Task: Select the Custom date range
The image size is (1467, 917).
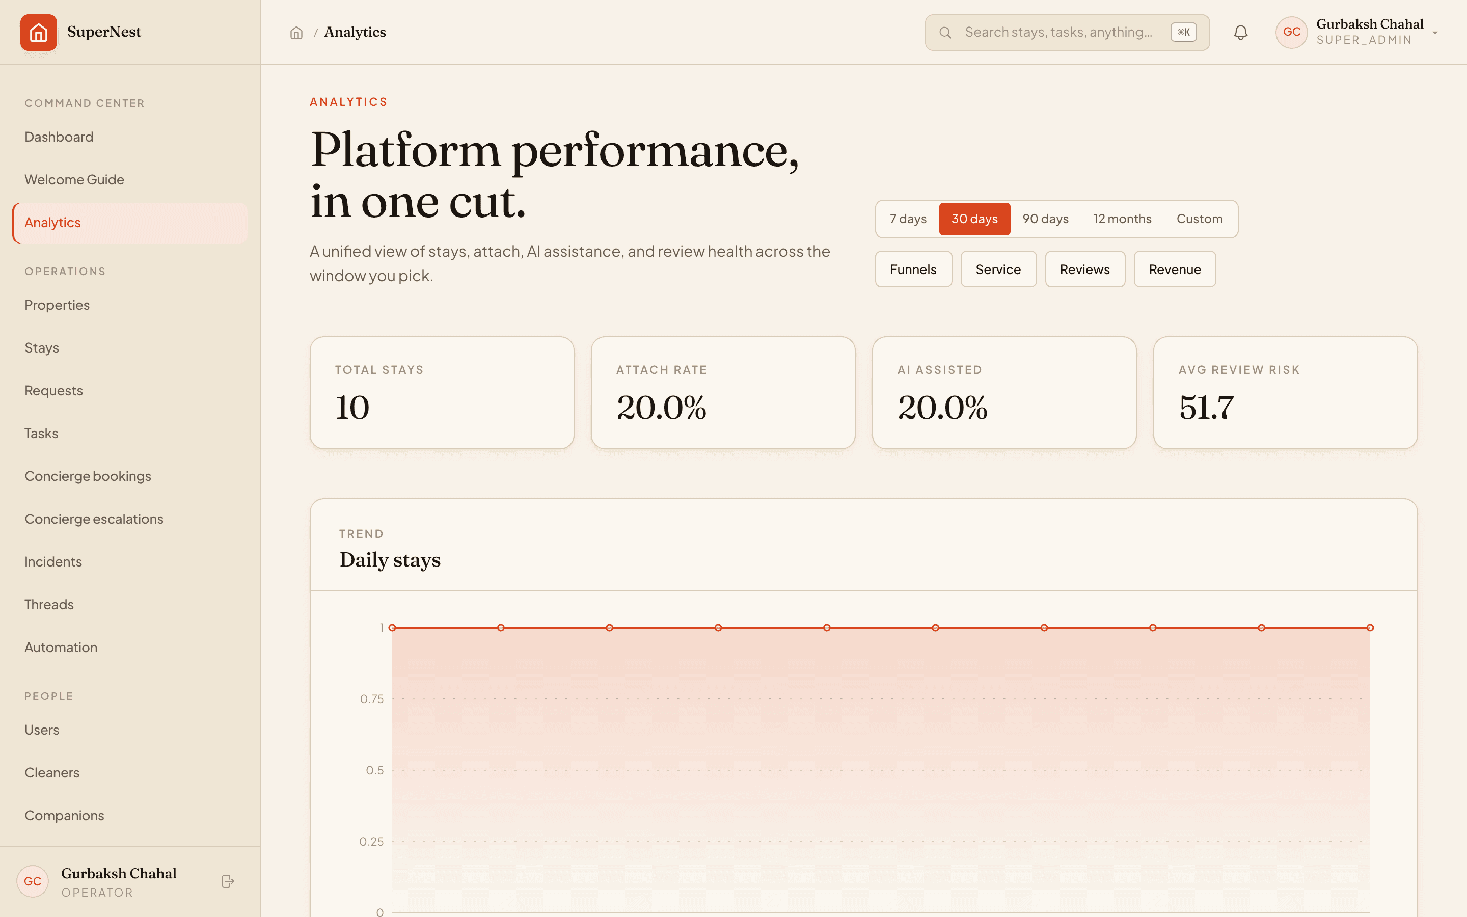Action: [1199, 219]
